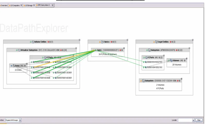Click the Virtualizer Subsystem red alert icon

(x=61, y=50)
